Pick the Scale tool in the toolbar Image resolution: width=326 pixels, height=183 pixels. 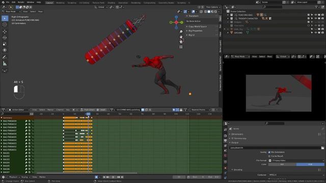click(5, 44)
